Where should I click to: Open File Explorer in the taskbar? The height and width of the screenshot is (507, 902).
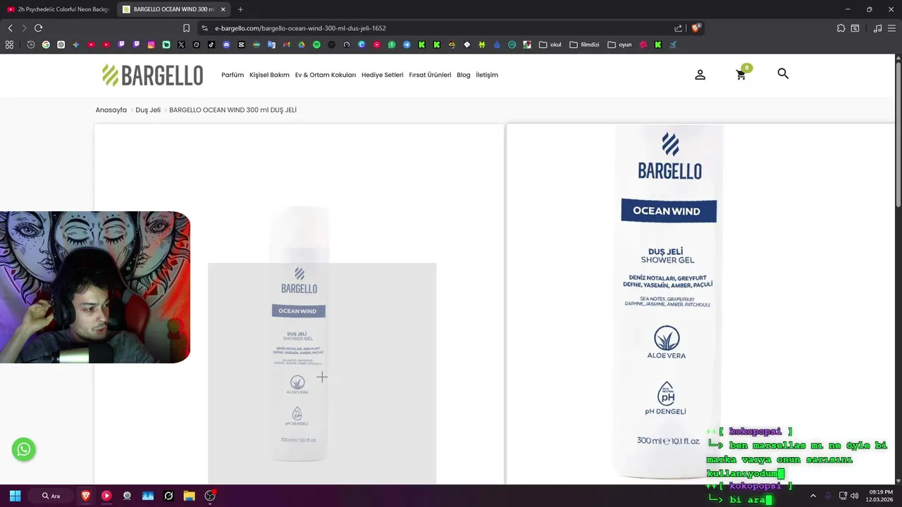pos(189,496)
